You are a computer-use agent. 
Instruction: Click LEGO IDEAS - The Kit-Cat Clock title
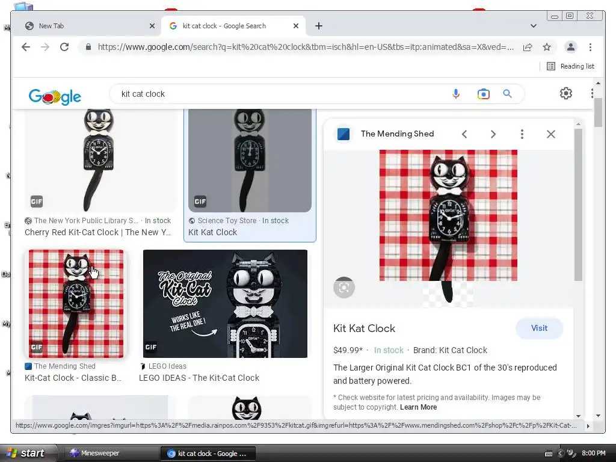click(199, 378)
